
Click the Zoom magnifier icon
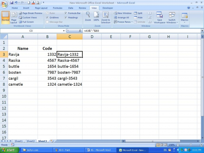pos(88,15)
